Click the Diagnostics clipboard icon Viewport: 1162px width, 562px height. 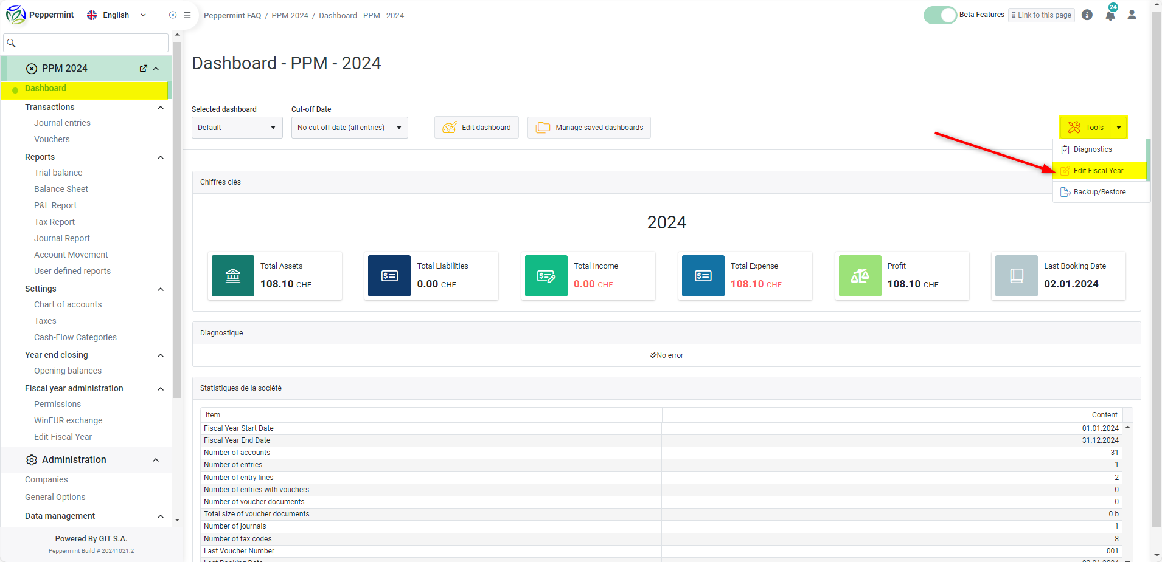tap(1065, 149)
